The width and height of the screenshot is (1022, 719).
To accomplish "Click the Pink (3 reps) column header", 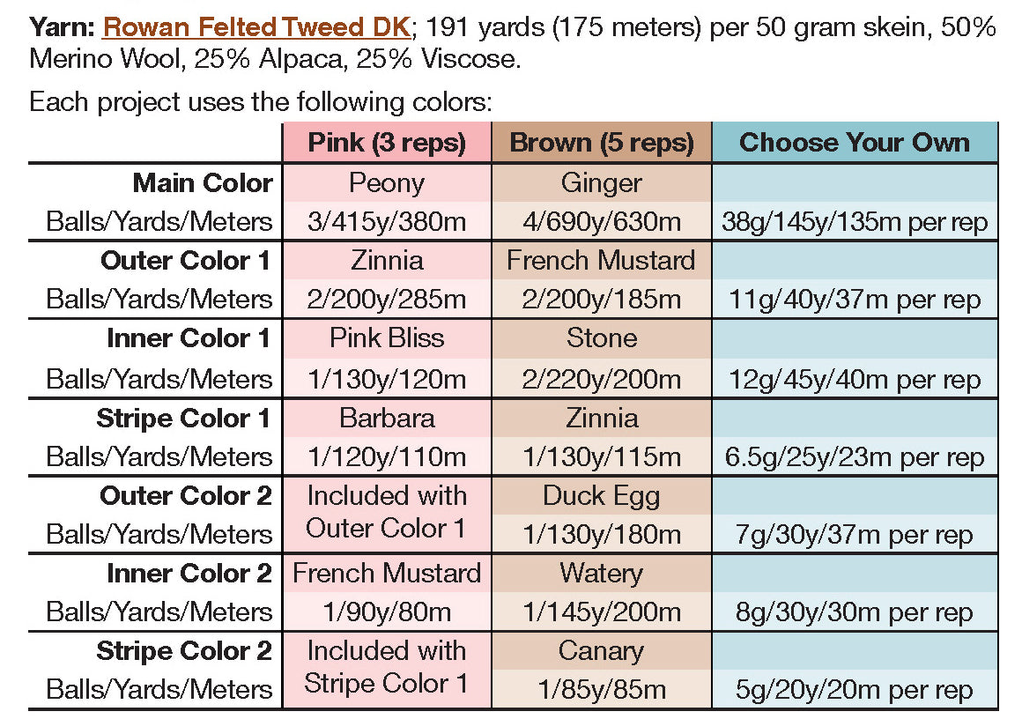I will (387, 143).
